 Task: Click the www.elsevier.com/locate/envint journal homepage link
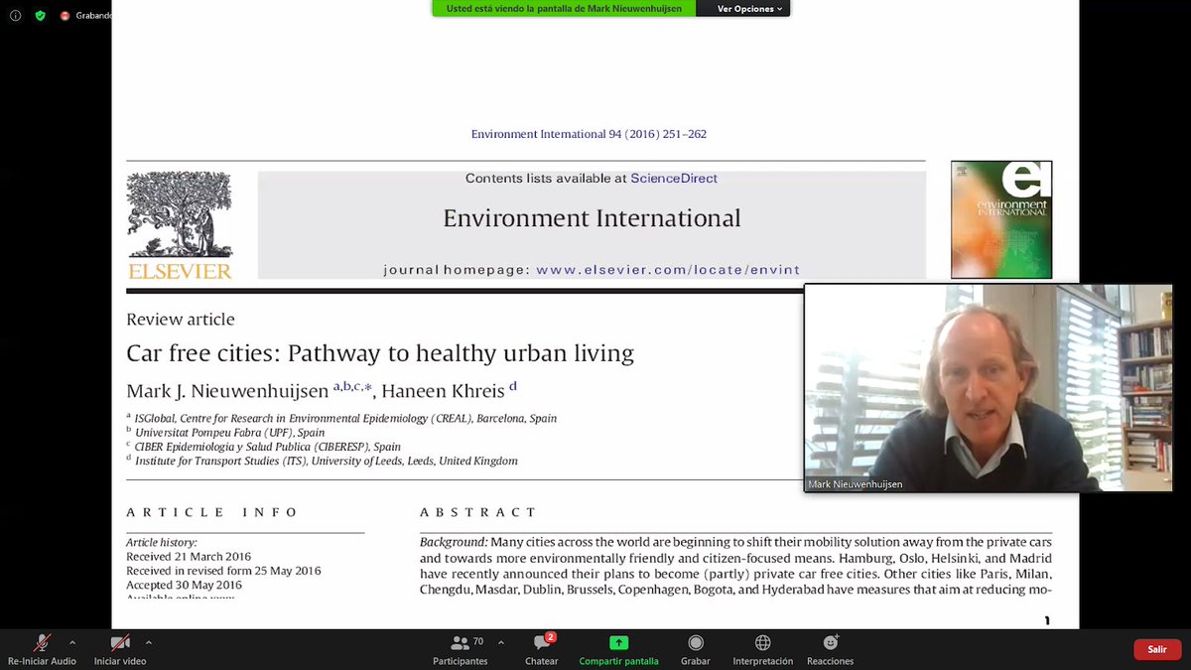coord(668,270)
